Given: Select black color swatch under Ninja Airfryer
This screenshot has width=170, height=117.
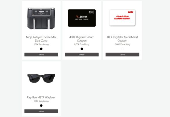Looking at the screenshot, I should click(41, 49).
